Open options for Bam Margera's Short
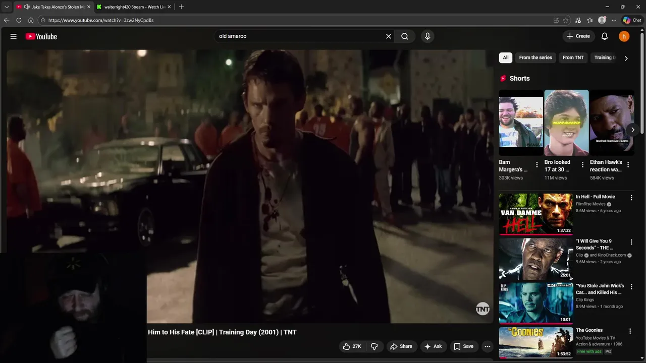 [537, 165]
